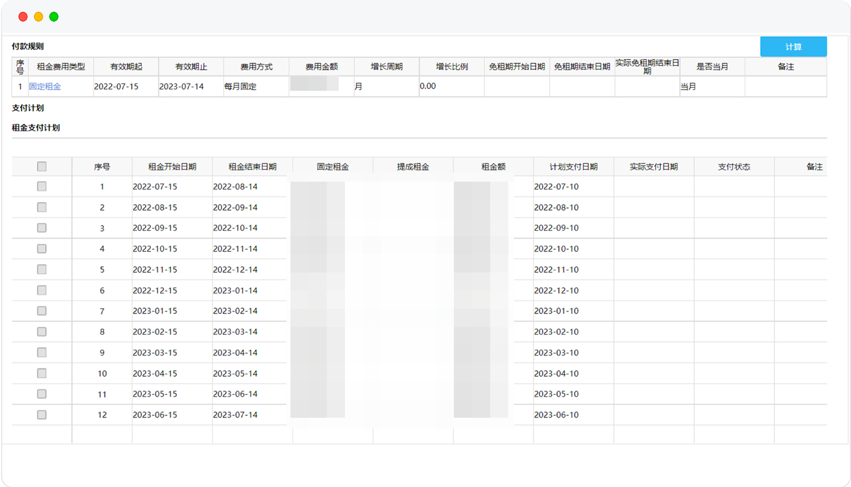
Task: Select the 有效期起 date 2022-07-15 cell
Action: [x=126, y=86]
